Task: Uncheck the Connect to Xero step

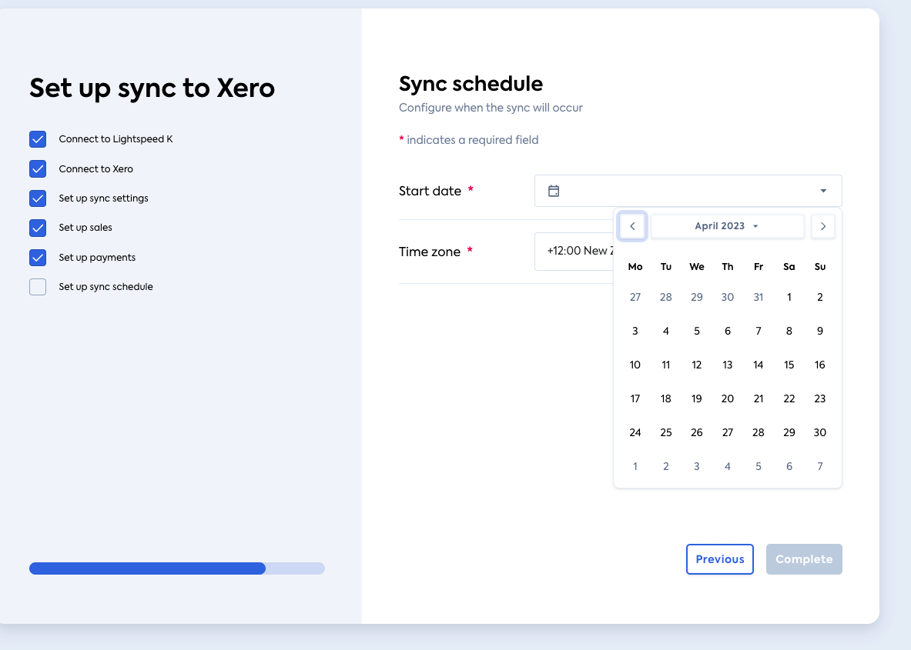Action: (37, 168)
